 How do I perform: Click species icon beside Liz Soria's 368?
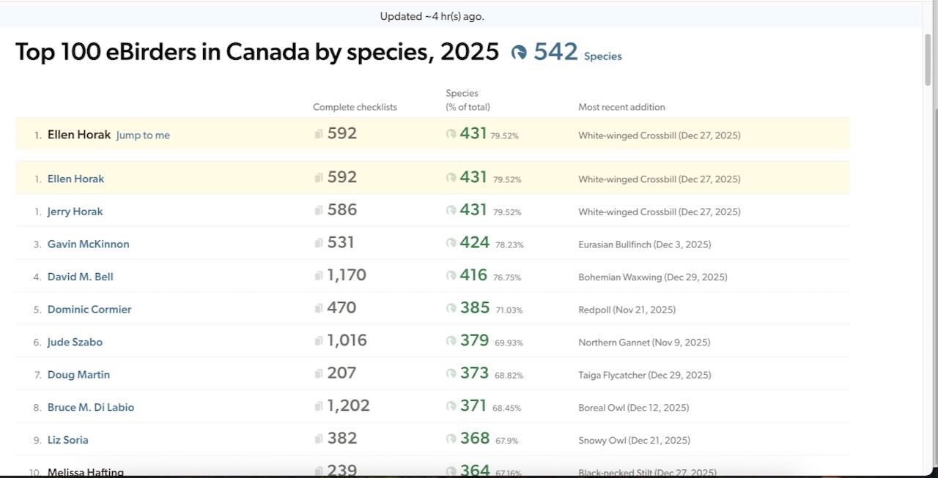pyautogui.click(x=451, y=439)
